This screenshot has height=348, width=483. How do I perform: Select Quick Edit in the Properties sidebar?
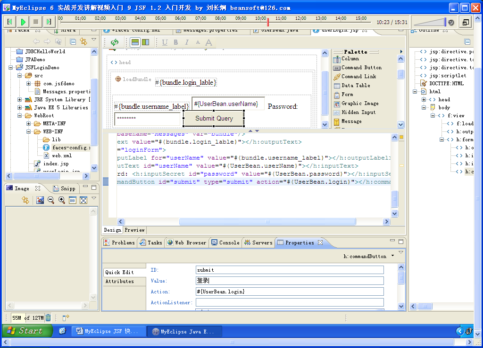point(119,272)
